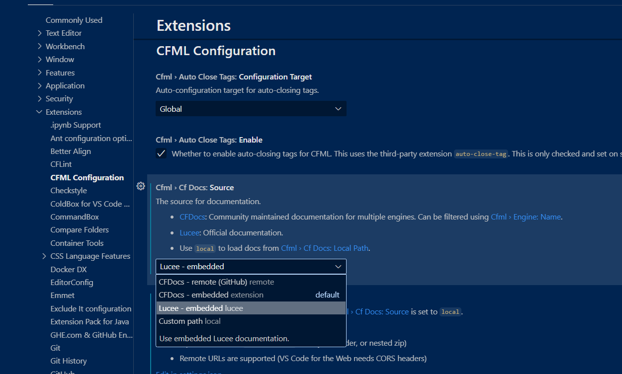Select Extension Pack for Java settings
Image resolution: width=622 pixels, height=374 pixels.
pos(89,322)
